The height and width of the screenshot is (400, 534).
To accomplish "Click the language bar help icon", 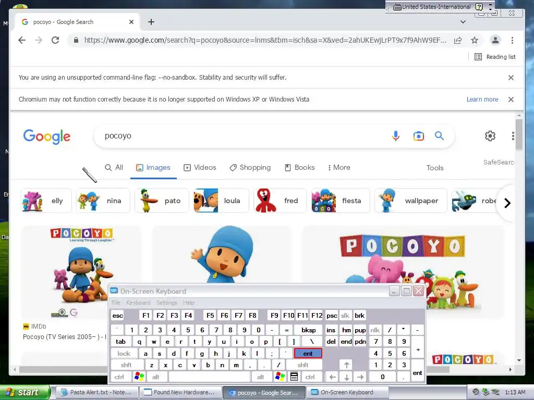I will pos(479,7).
